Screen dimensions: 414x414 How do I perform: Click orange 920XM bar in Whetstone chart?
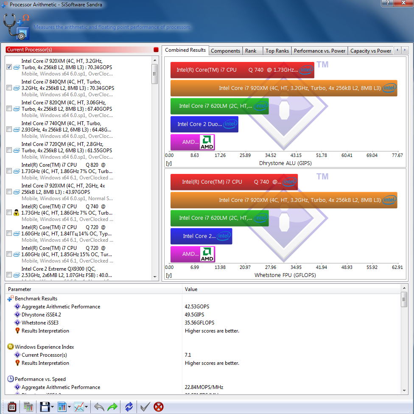284,200
